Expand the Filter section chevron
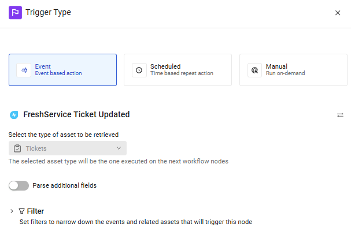The width and height of the screenshot is (351, 231). 12,211
